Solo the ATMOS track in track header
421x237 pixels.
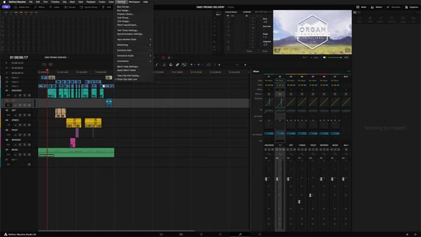point(25,125)
